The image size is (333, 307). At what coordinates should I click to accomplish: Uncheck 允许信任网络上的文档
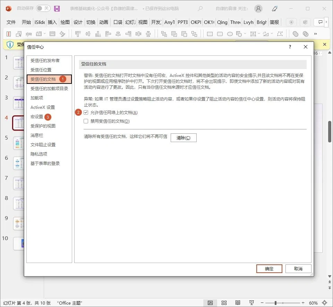(85, 112)
